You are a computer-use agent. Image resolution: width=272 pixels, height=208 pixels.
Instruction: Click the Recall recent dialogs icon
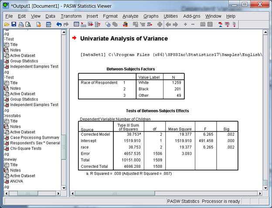(48, 24)
